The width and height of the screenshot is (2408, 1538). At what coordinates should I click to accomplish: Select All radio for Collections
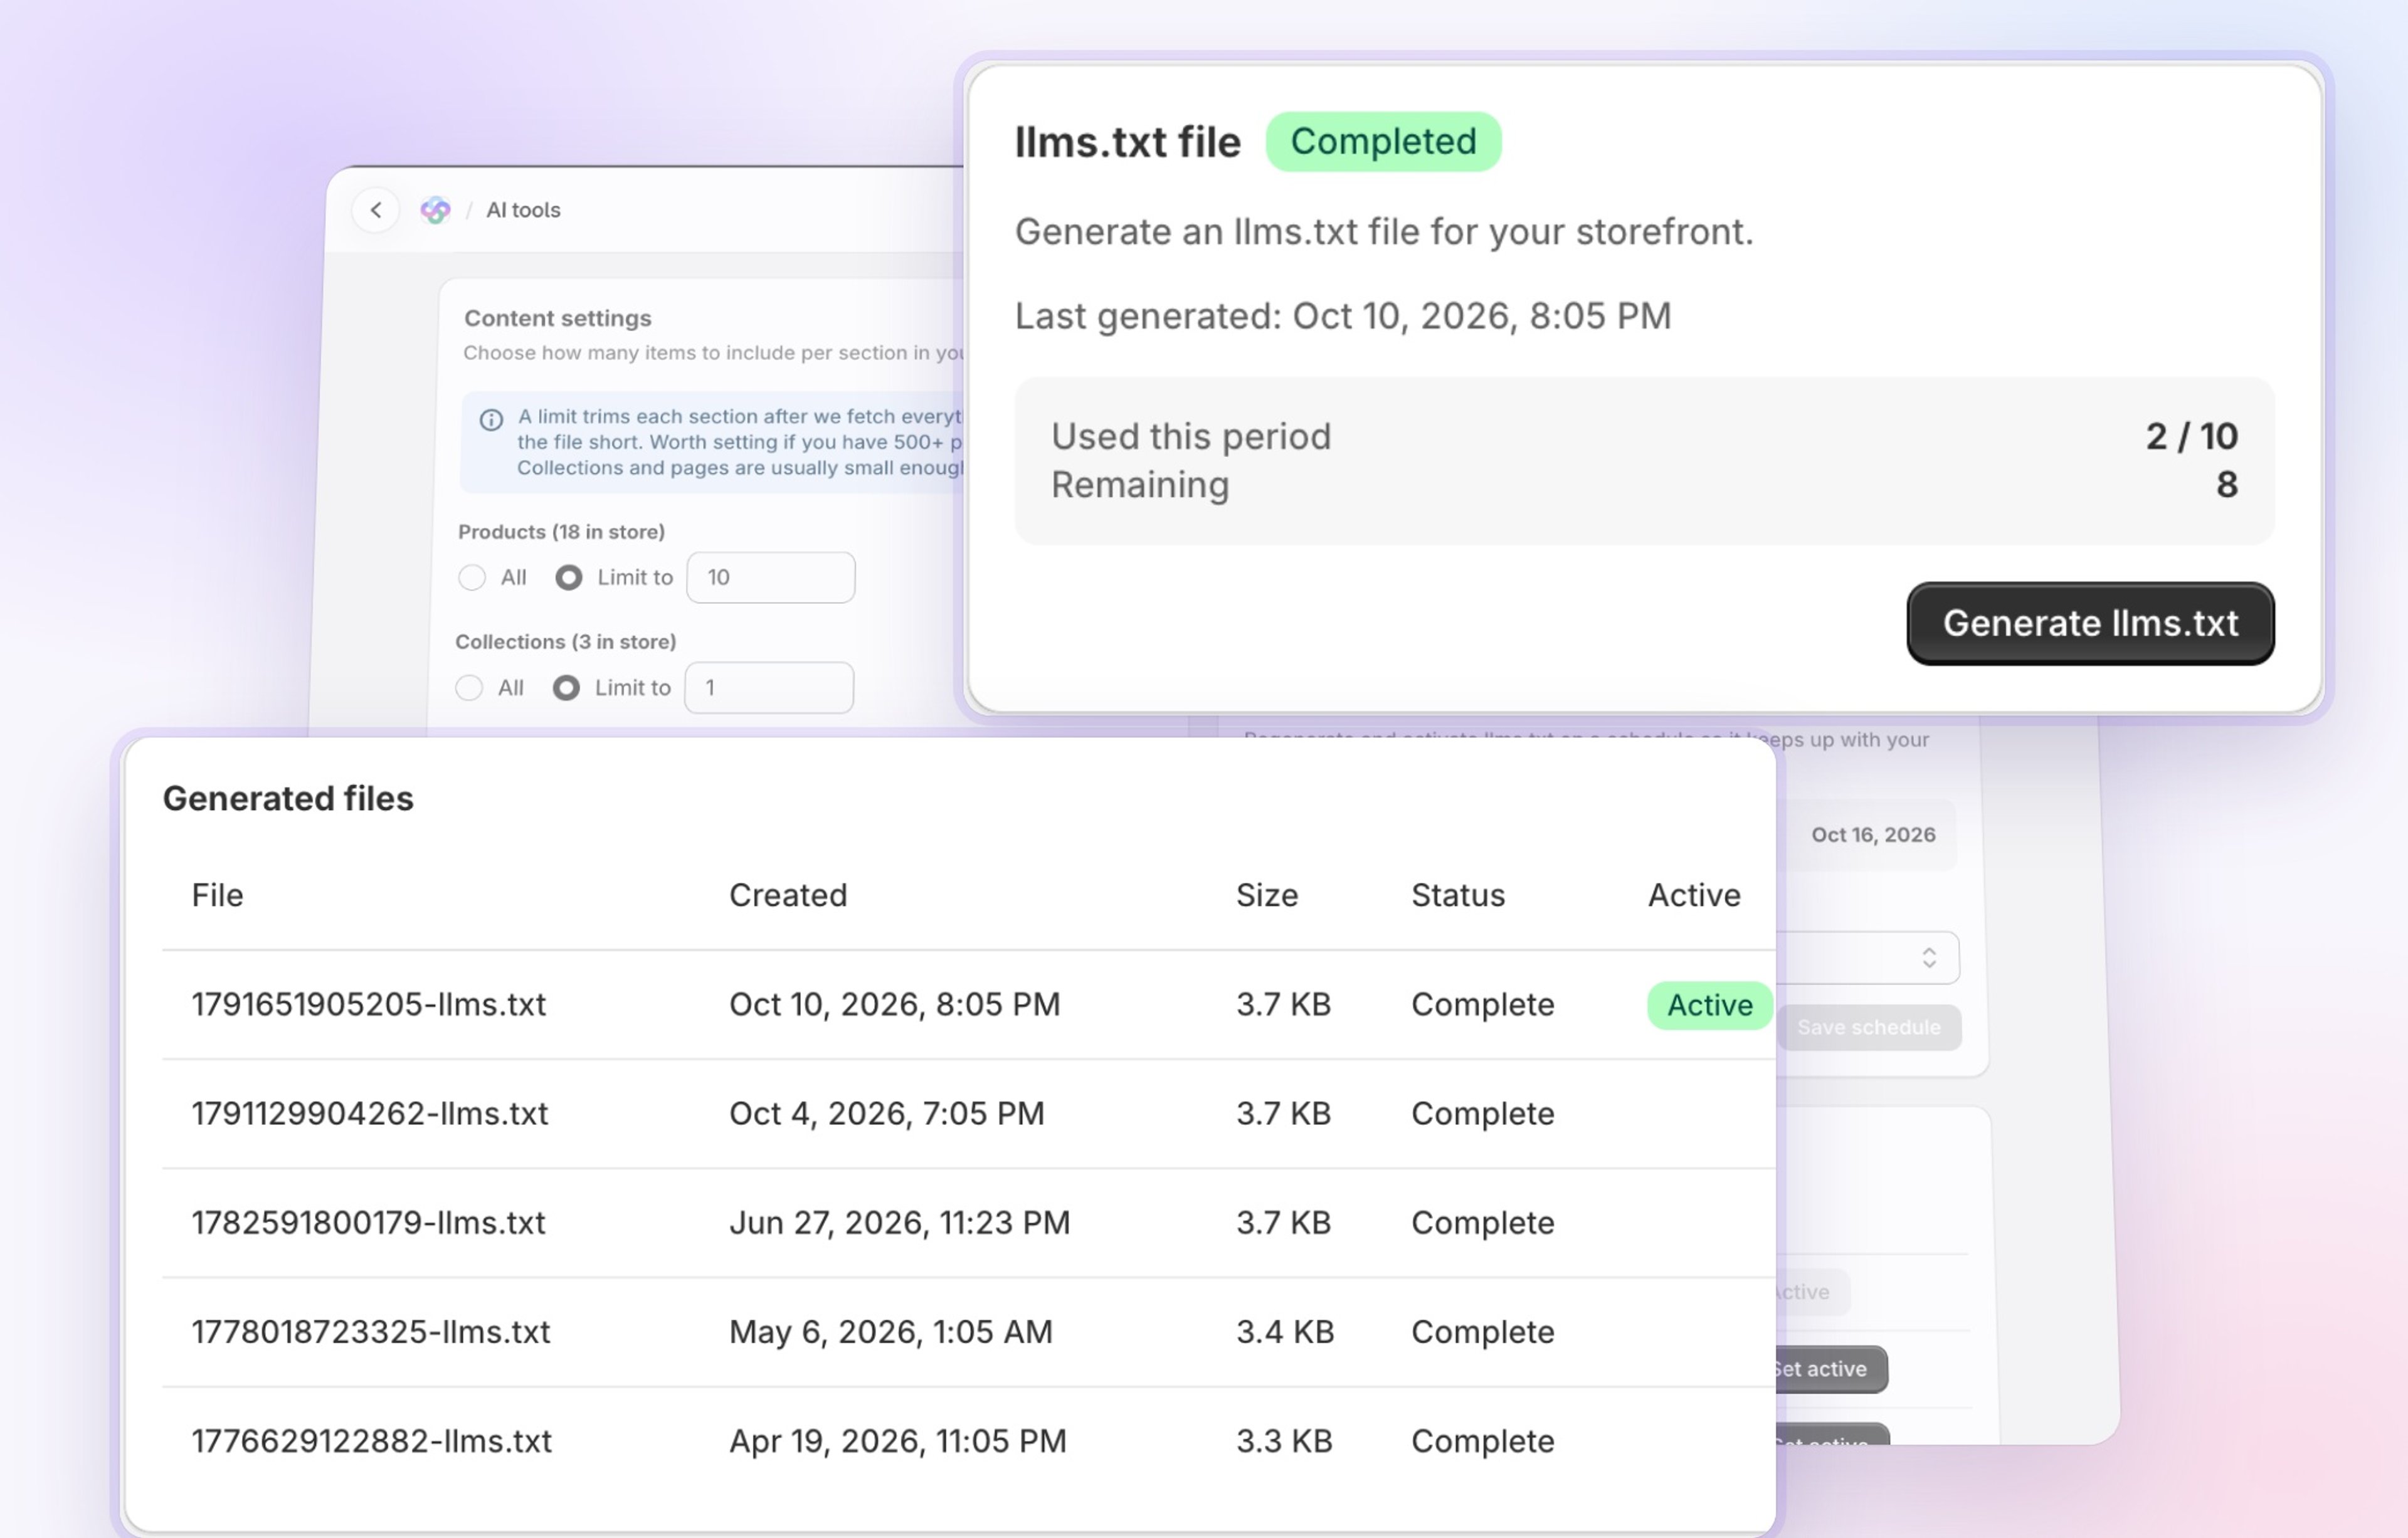[469, 688]
